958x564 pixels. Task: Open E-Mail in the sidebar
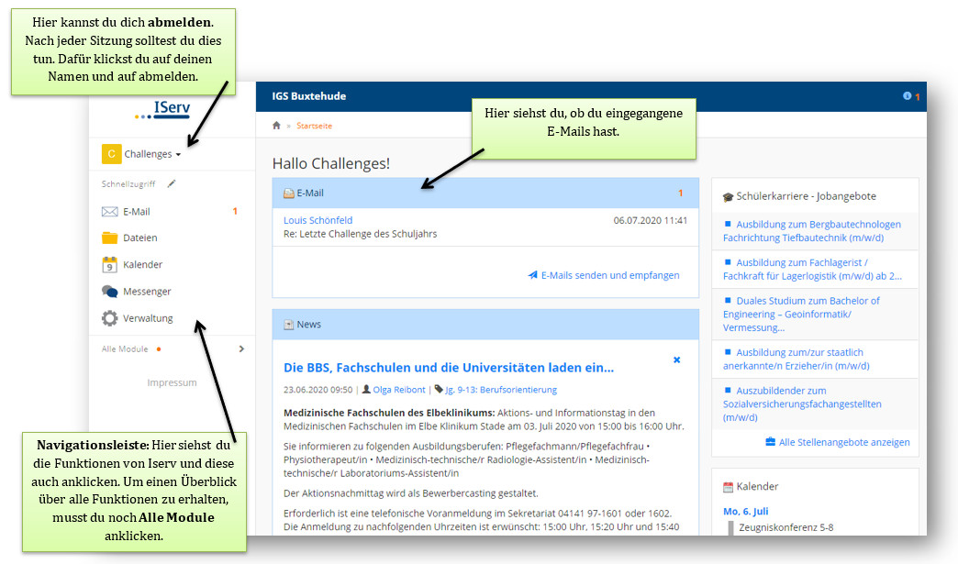[x=136, y=212]
